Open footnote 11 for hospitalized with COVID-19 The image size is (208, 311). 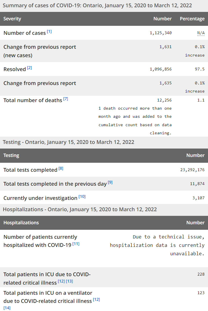pos(76,244)
